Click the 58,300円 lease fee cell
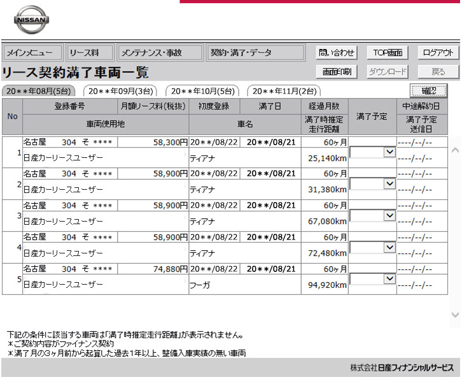The height and width of the screenshot is (377, 462). click(x=153, y=143)
